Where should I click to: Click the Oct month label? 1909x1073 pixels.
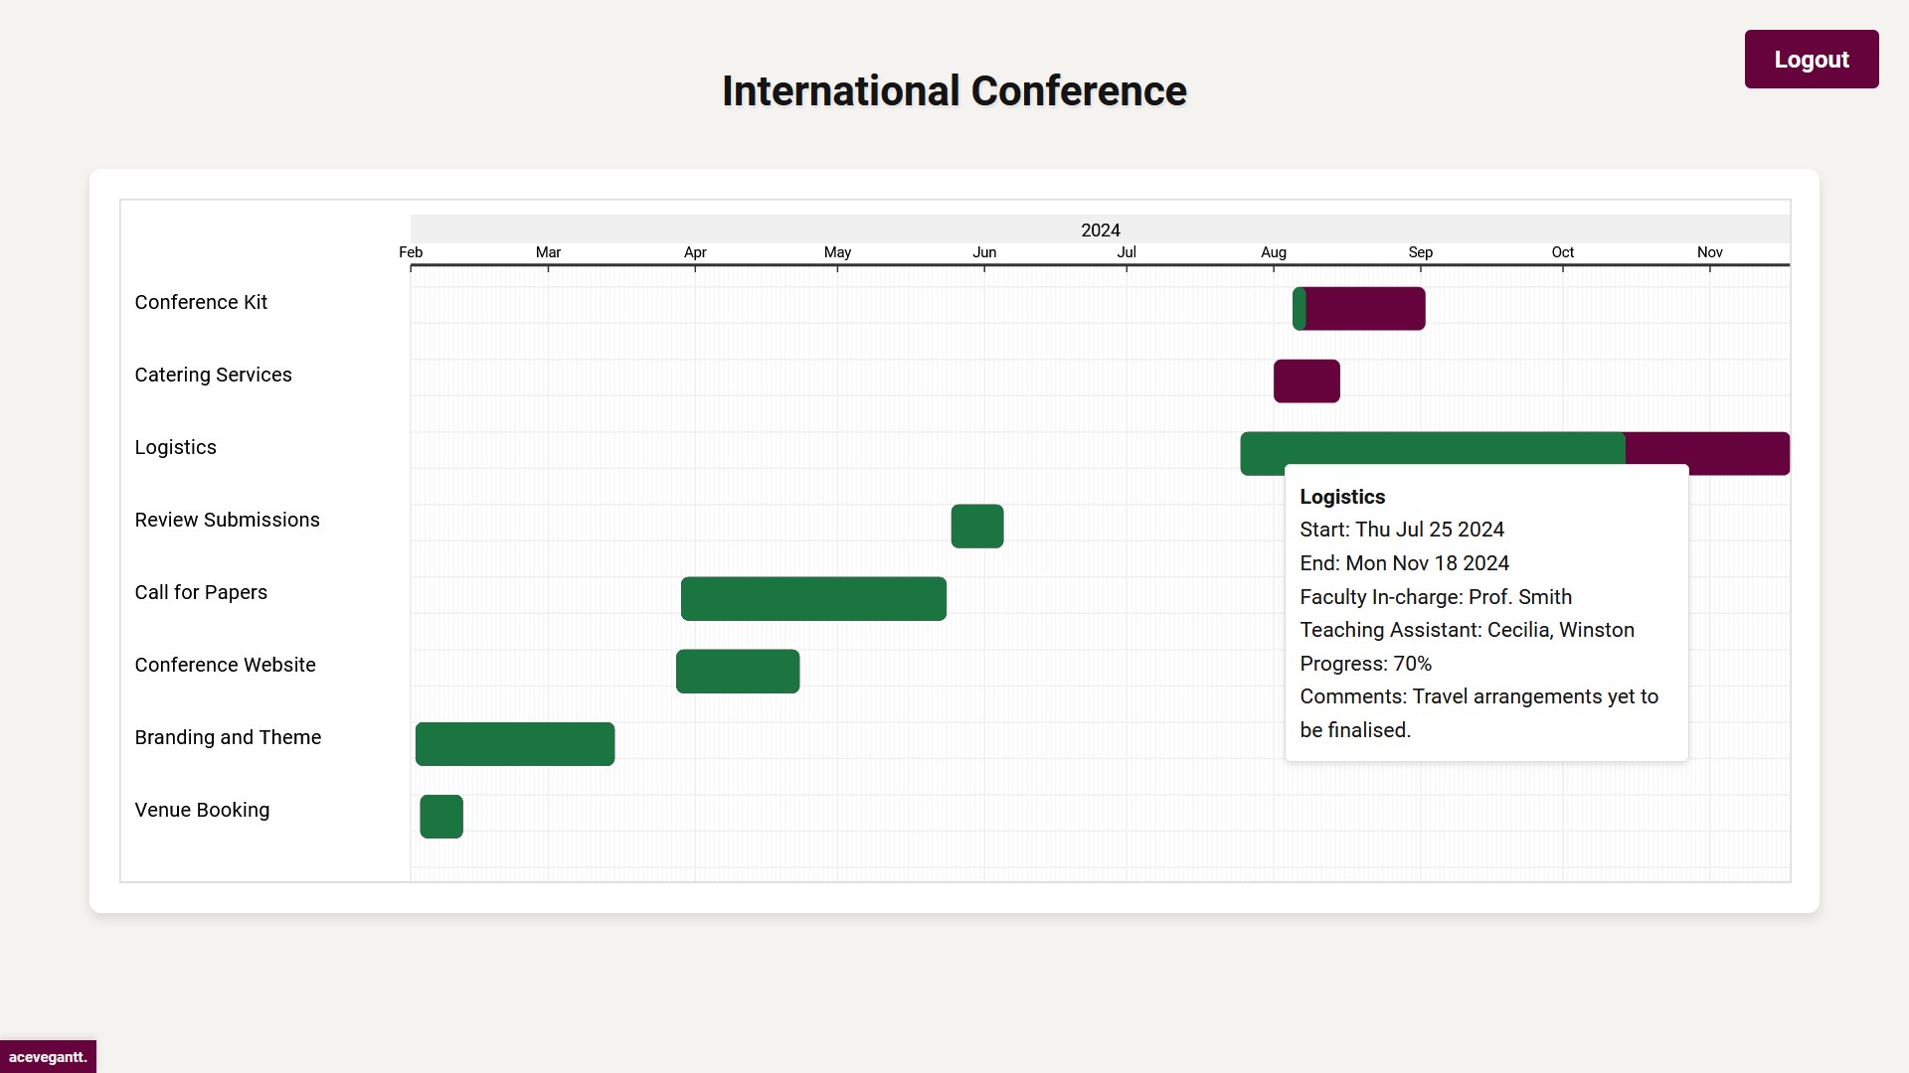[1563, 252]
